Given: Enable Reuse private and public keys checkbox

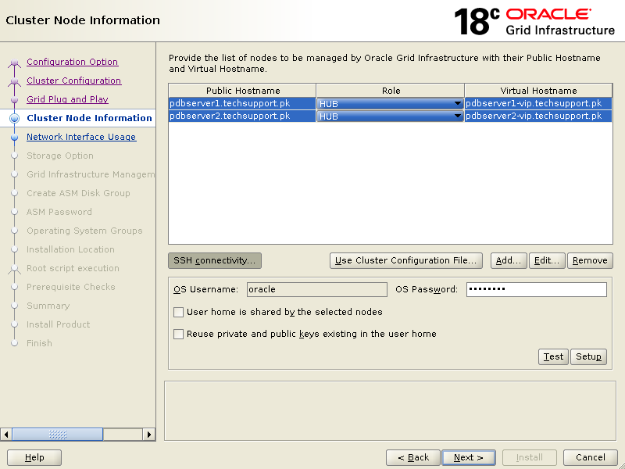Looking at the screenshot, I should (x=179, y=334).
